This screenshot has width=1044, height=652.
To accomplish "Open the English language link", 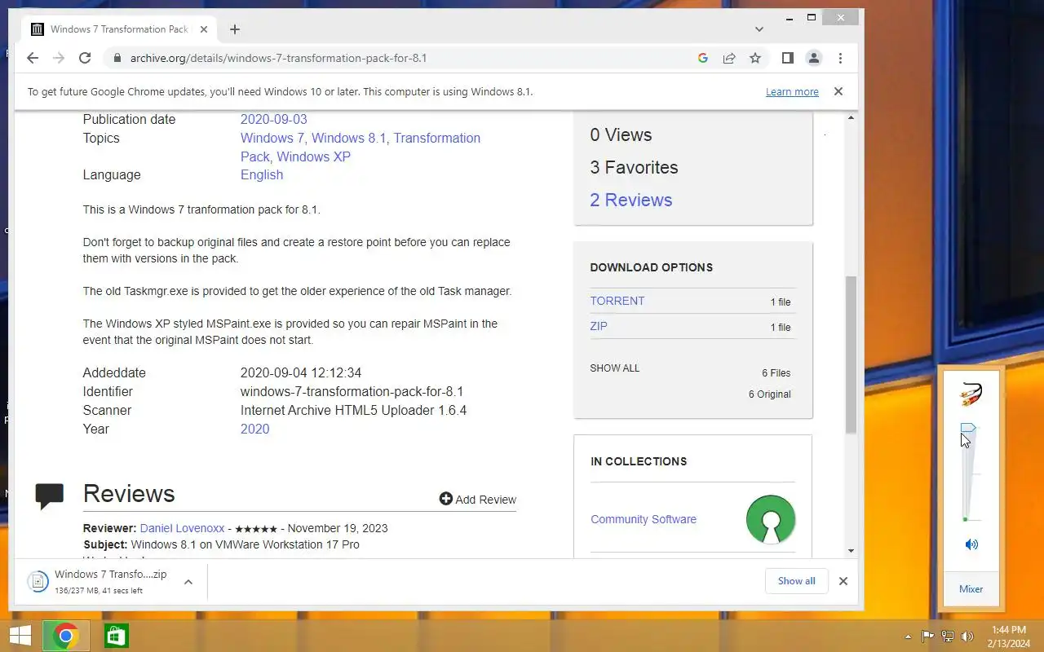I will click(x=262, y=174).
